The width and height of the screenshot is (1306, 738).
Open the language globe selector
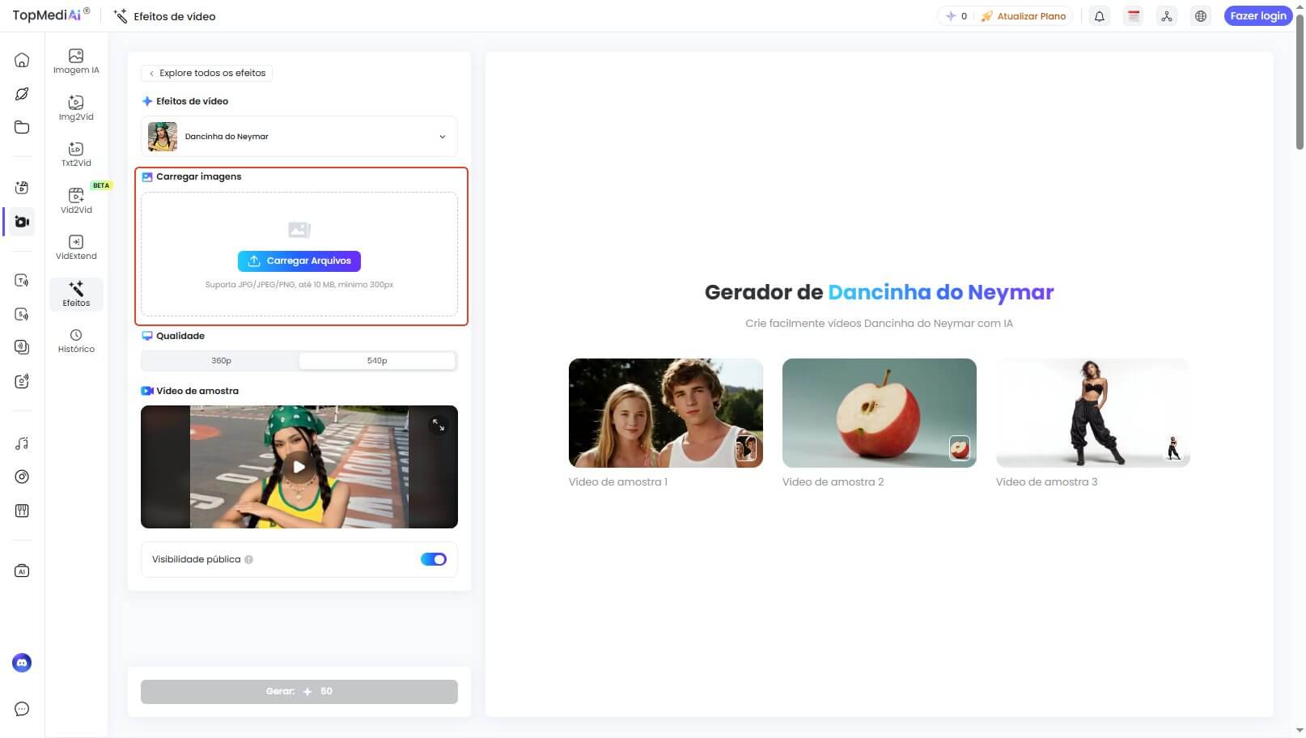pos(1201,15)
